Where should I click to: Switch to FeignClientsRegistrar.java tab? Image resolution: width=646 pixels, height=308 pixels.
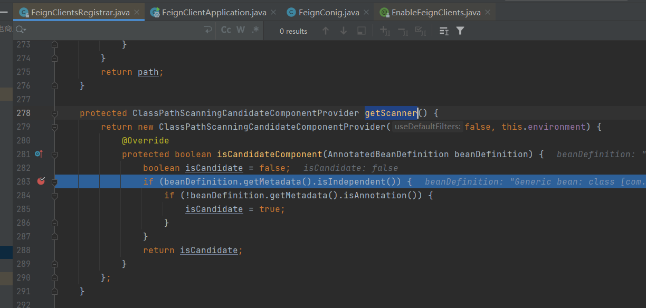pyautogui.click(x=79, y=12)
